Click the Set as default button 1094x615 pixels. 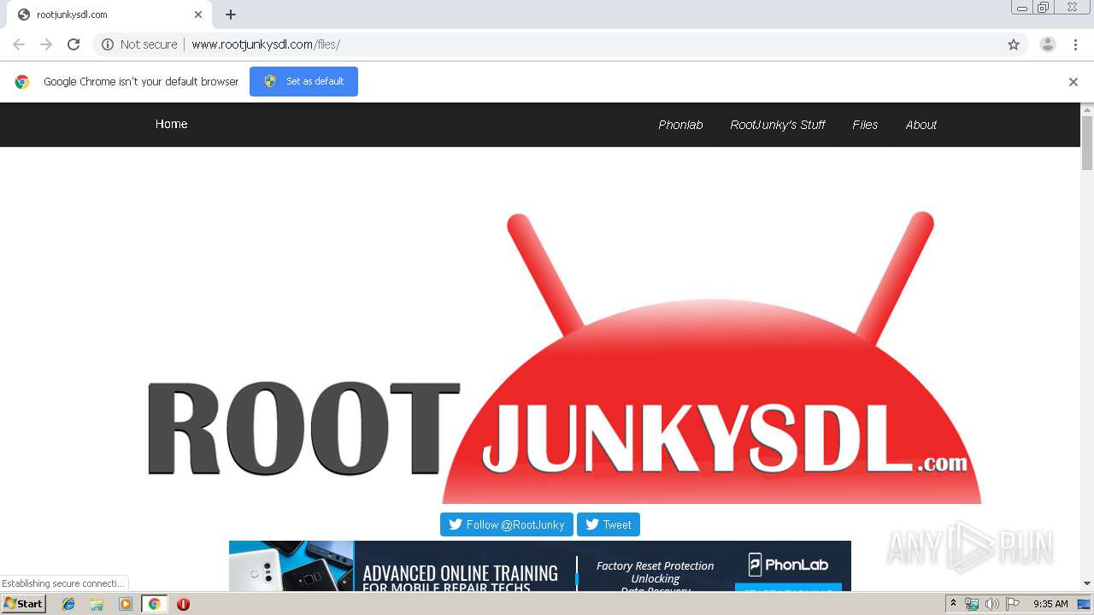303,81
